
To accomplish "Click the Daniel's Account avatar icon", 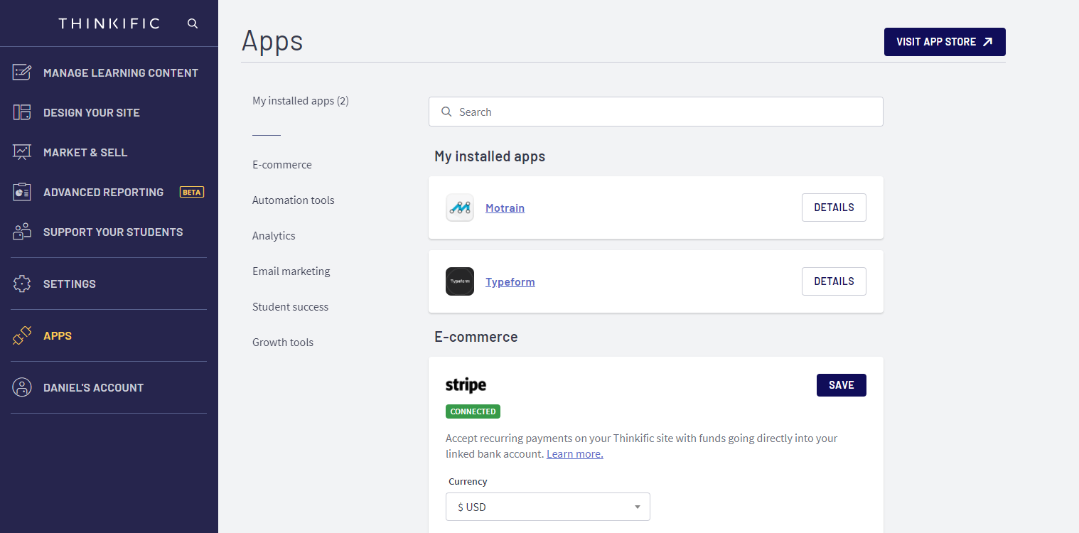I will (x=22, y=387).
